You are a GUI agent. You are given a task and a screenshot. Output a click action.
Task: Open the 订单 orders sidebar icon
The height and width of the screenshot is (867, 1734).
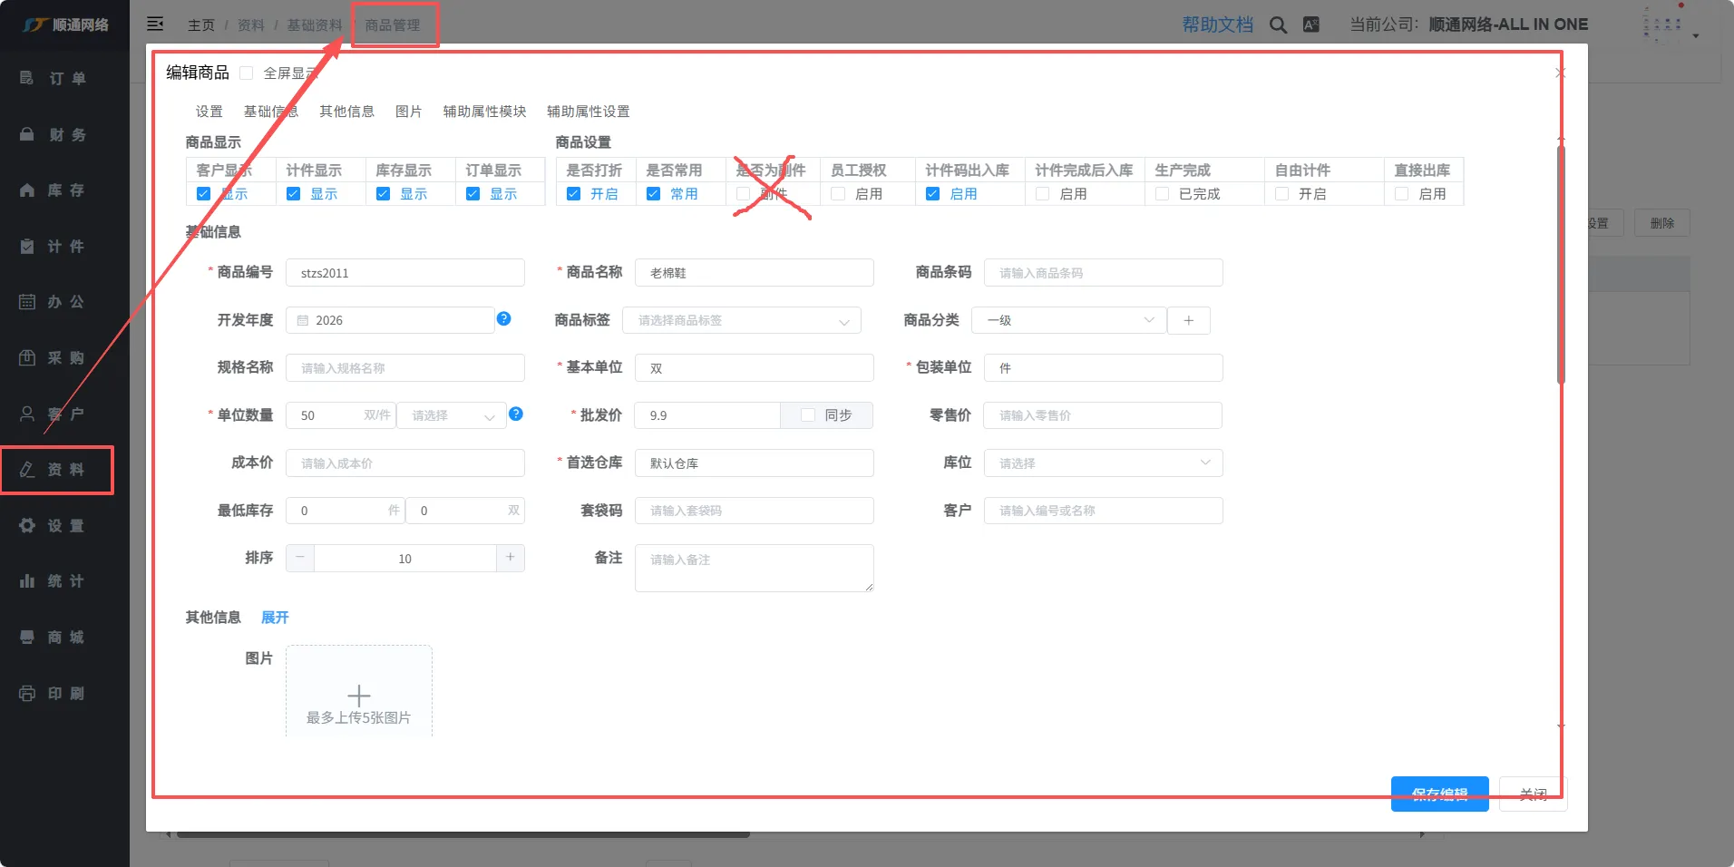point(27,79)
